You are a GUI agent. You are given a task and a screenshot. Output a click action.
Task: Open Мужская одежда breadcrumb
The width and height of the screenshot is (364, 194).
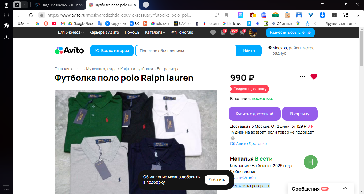(101, 69)
